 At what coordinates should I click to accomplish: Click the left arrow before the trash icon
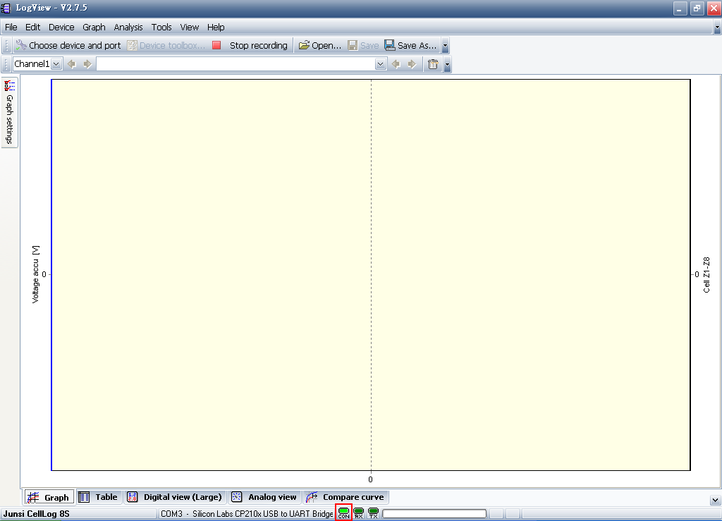click(x=396, y=64)
